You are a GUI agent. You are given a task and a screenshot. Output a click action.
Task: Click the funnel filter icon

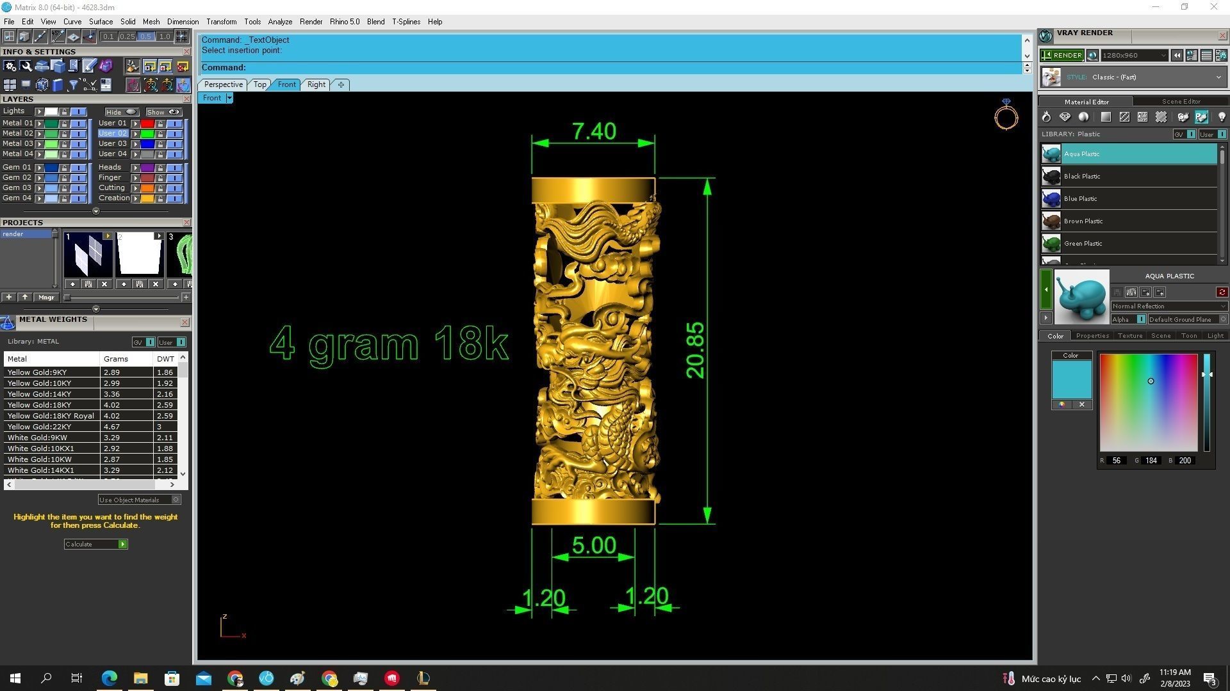[73, 84]
